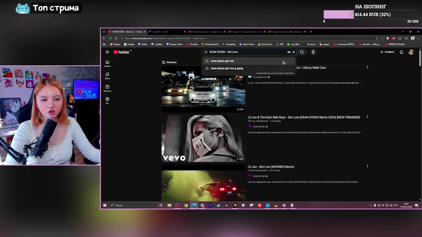
Task: Open a new browser tab
Action: (311, 32)
